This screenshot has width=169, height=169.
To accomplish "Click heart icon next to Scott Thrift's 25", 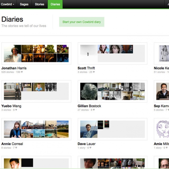I will pyautogui.click(x=94, y=72).
